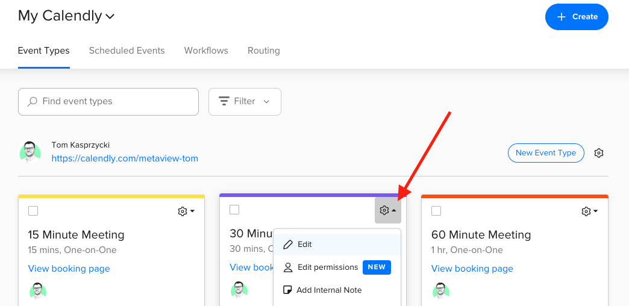Screen dimensions: 629x306
Task: Open the Filter dropdown
Action: click(x=245, y=102)
